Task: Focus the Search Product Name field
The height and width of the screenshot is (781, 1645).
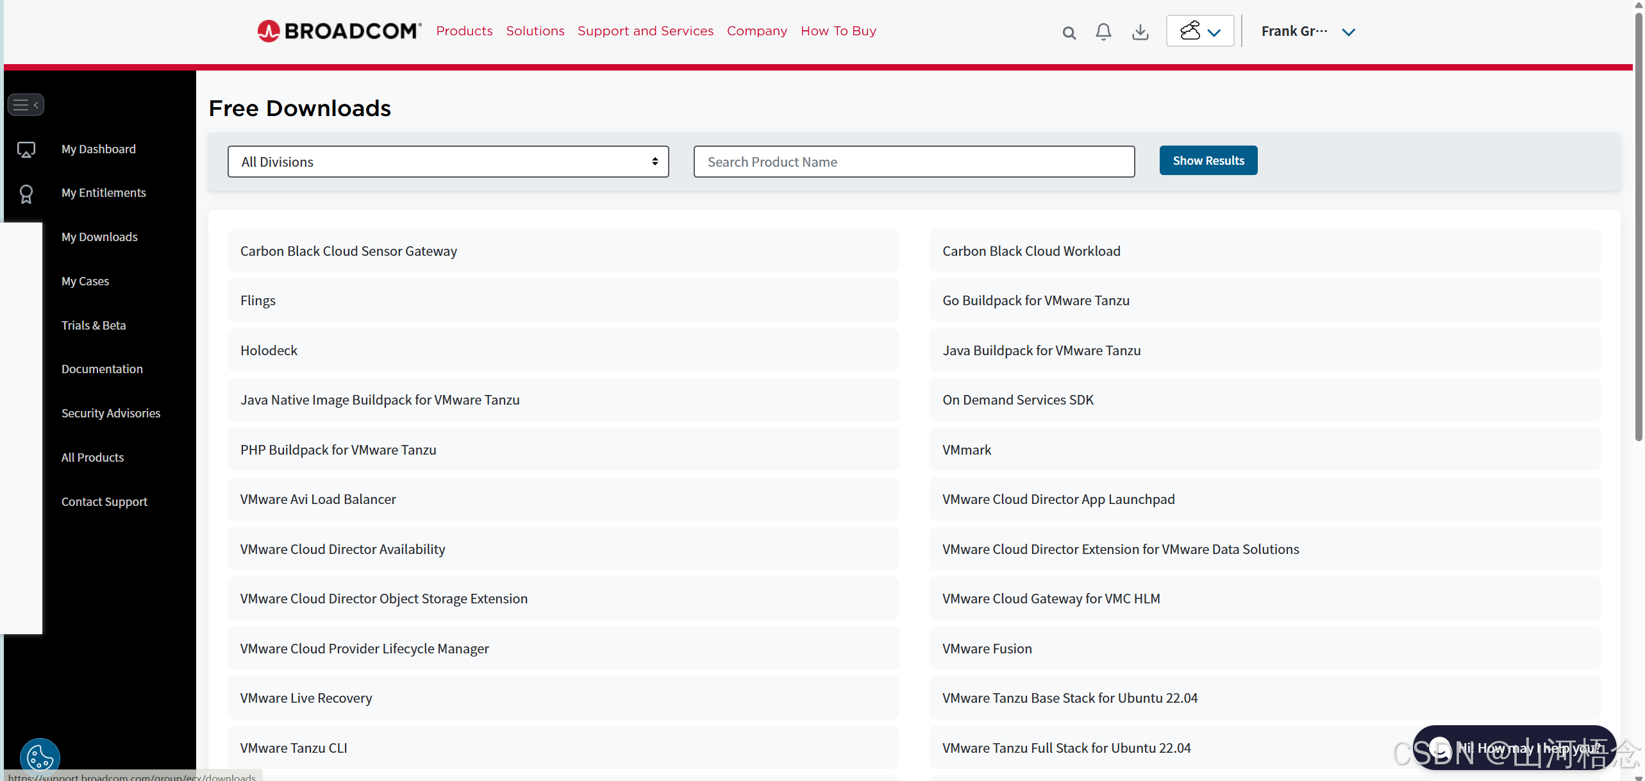Action: tap(914, 162)
